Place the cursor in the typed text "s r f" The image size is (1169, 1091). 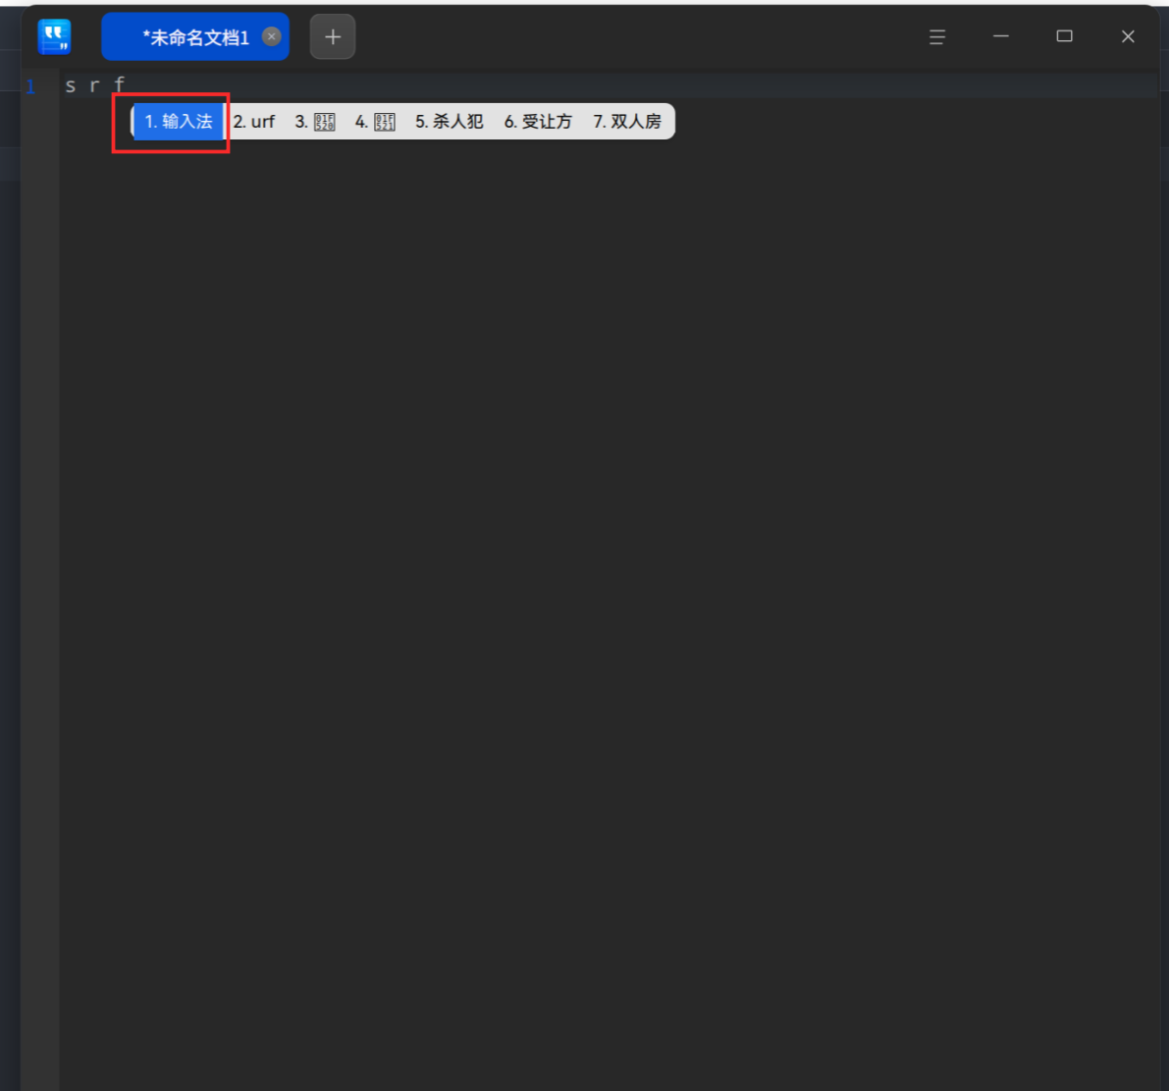[x=94, y=85]
